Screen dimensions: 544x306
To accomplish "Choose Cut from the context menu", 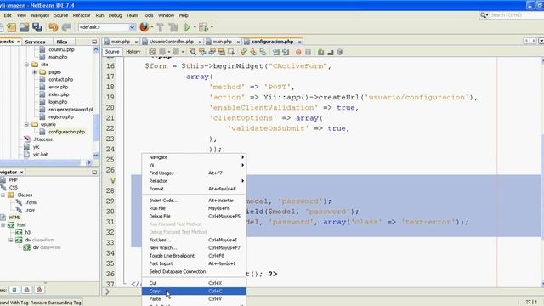I will 194,283.
